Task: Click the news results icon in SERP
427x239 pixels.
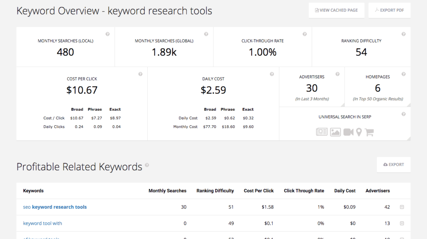Action: click(322, 132)
